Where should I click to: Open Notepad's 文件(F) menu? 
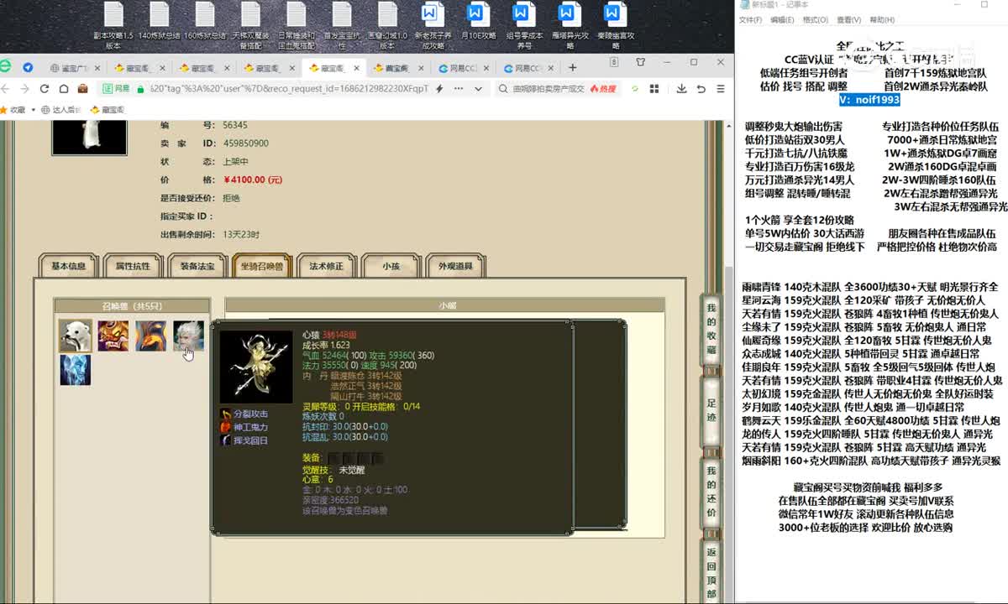point(750,20)
